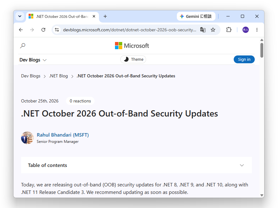Select the .NET October 2026 Out-of-Band tab
Viewport: 278px width, 208px height.
tap(62, 17)
